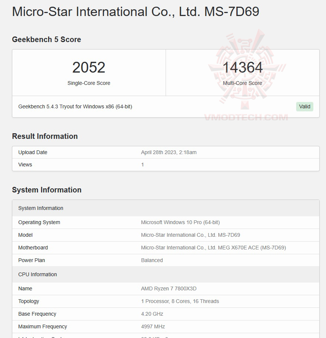Click the Geekbench 5.4.3 Tryout version text
Screen dimensions: 326x338
75,106
